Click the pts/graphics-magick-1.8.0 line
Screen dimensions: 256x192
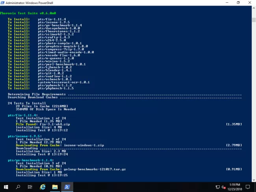(48, 46)
